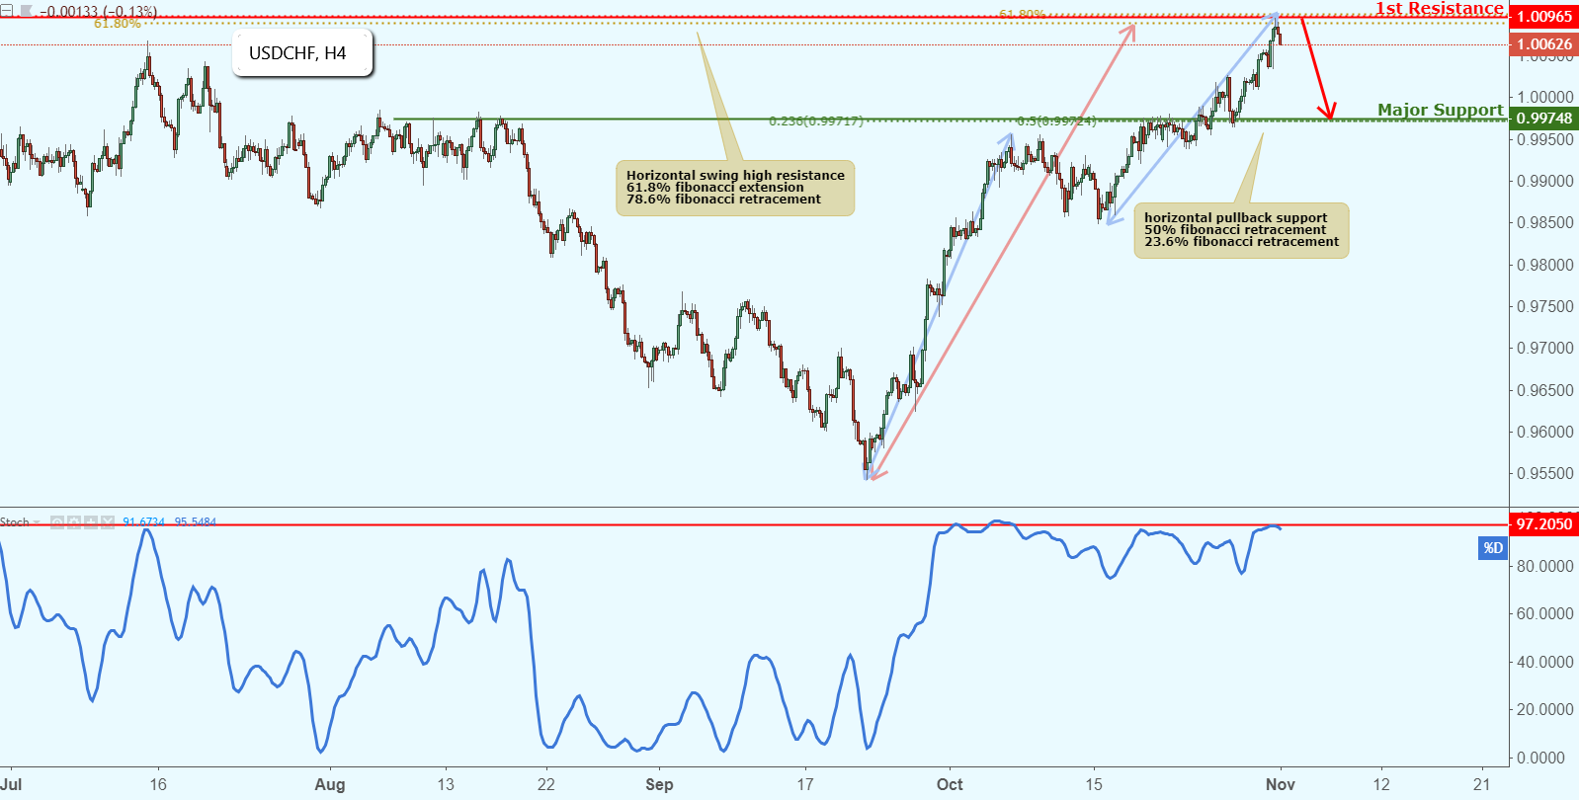This screenshot has height=800, width=1579.
Task: Click the grey flag icon beside the price change
Action: tap(27, 11)
